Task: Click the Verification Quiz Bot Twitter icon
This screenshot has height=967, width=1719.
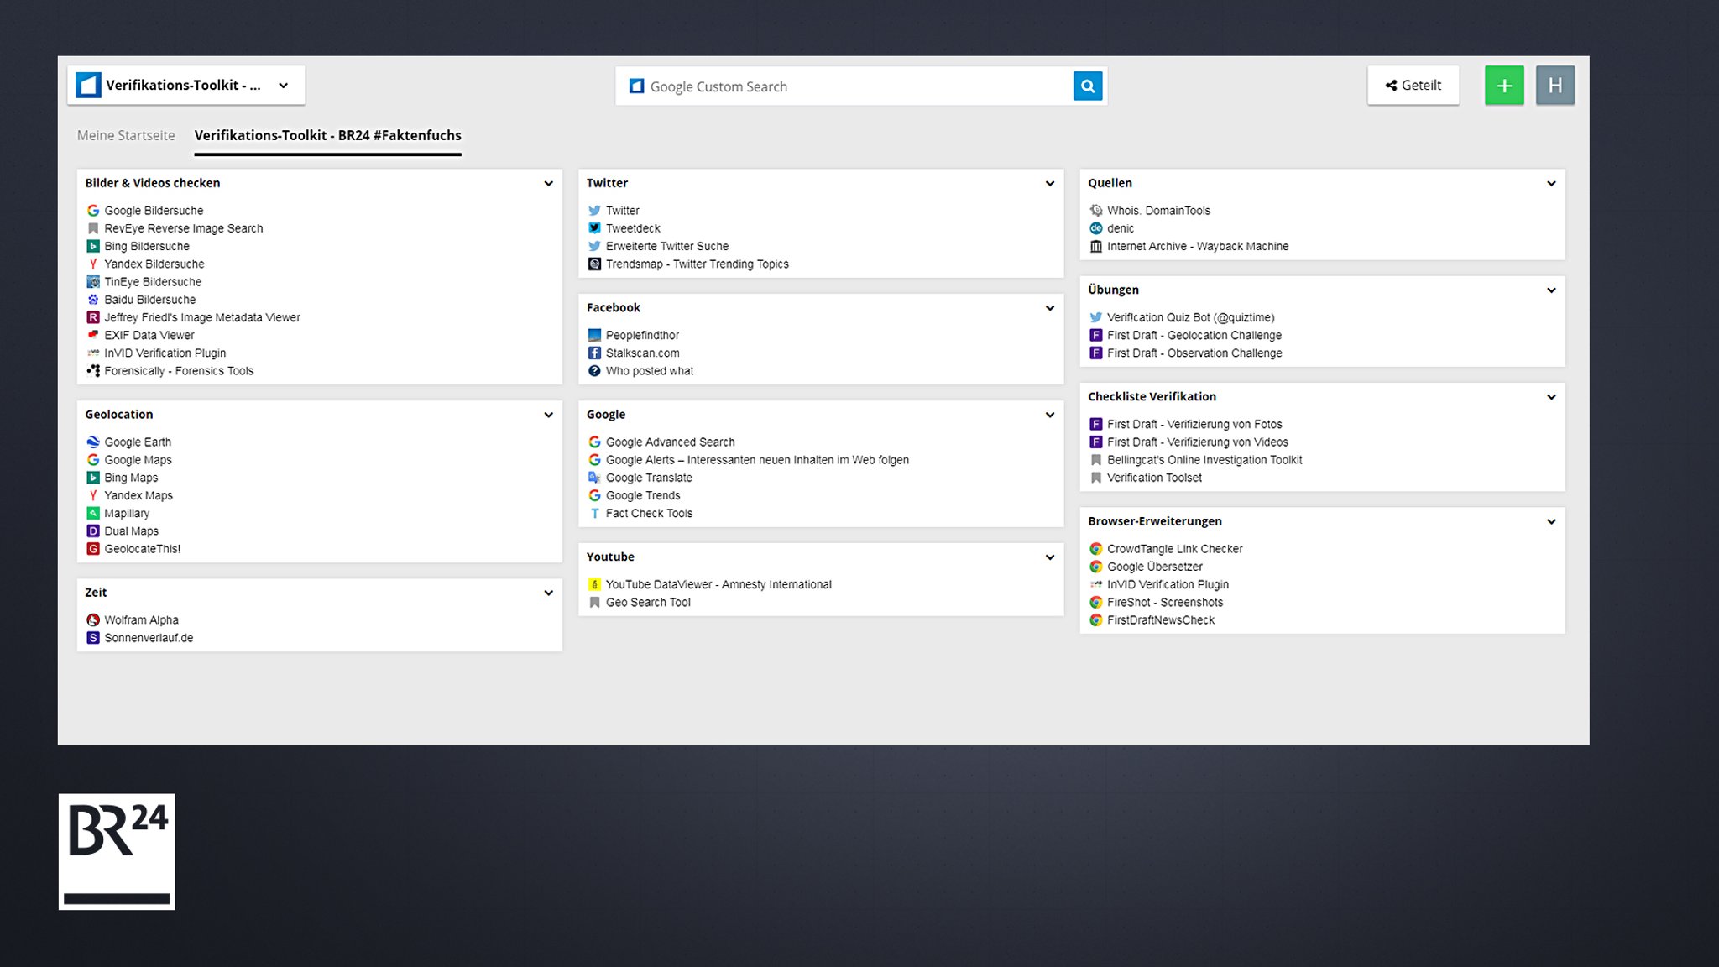Action: pos(1095,317)
